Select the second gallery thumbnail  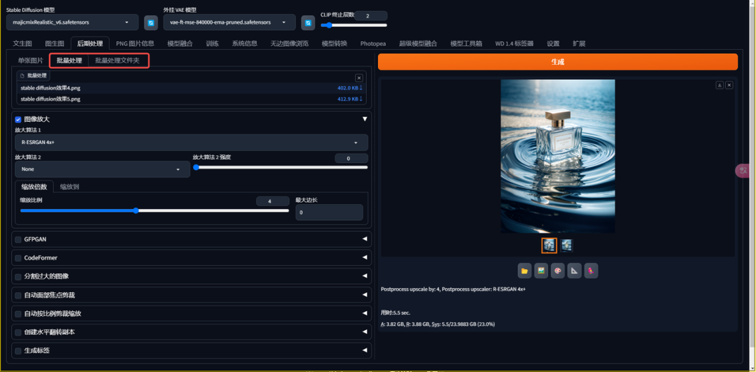[x=566, y=245]
